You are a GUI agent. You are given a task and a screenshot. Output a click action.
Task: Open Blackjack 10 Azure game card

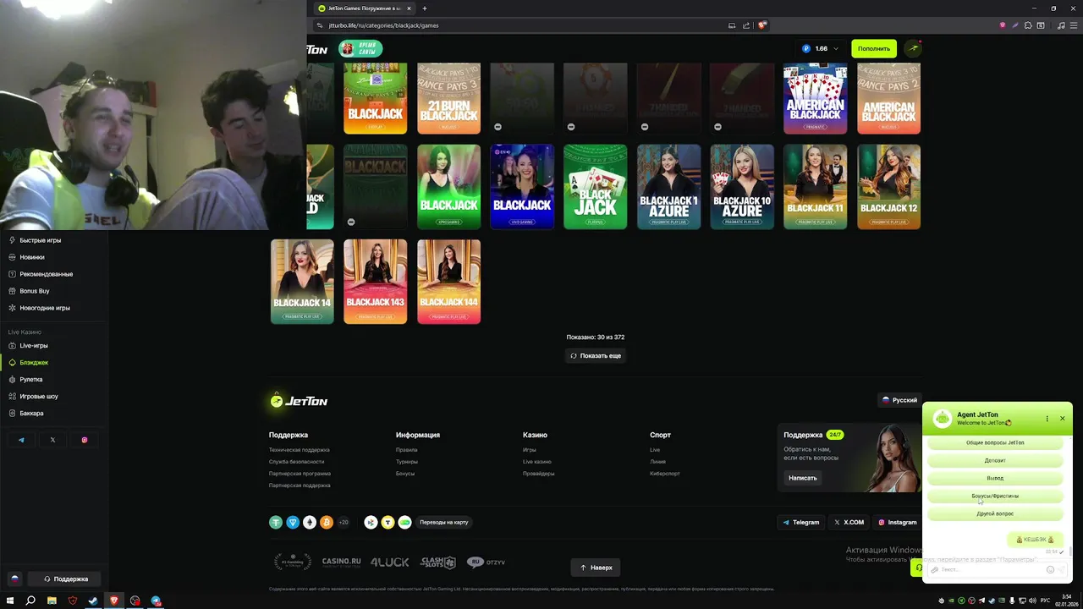(742, 187)
